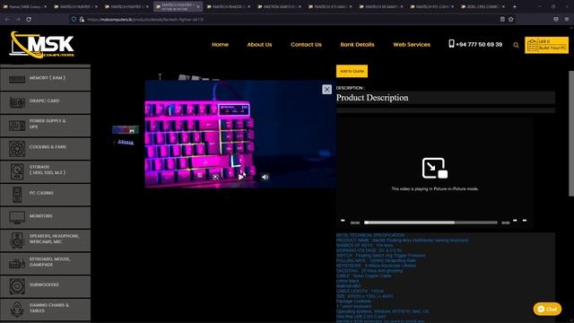Select the second keyboard product thumbnail

126,142
